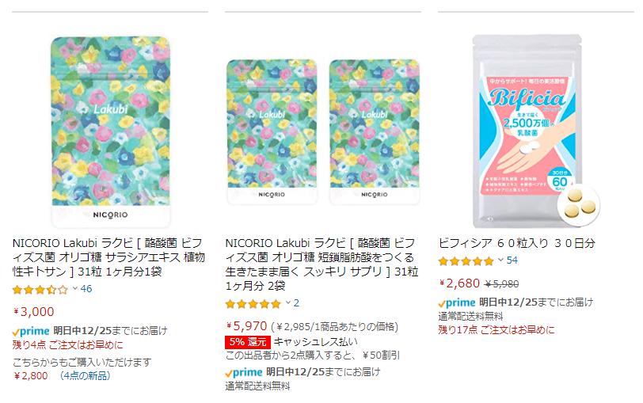Open the single Lakubi pouch product image
643x403 pixels.
tap(110, 131)
